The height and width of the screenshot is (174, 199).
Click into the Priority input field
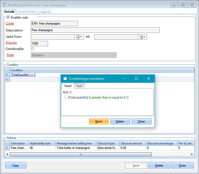coord(39,44)
